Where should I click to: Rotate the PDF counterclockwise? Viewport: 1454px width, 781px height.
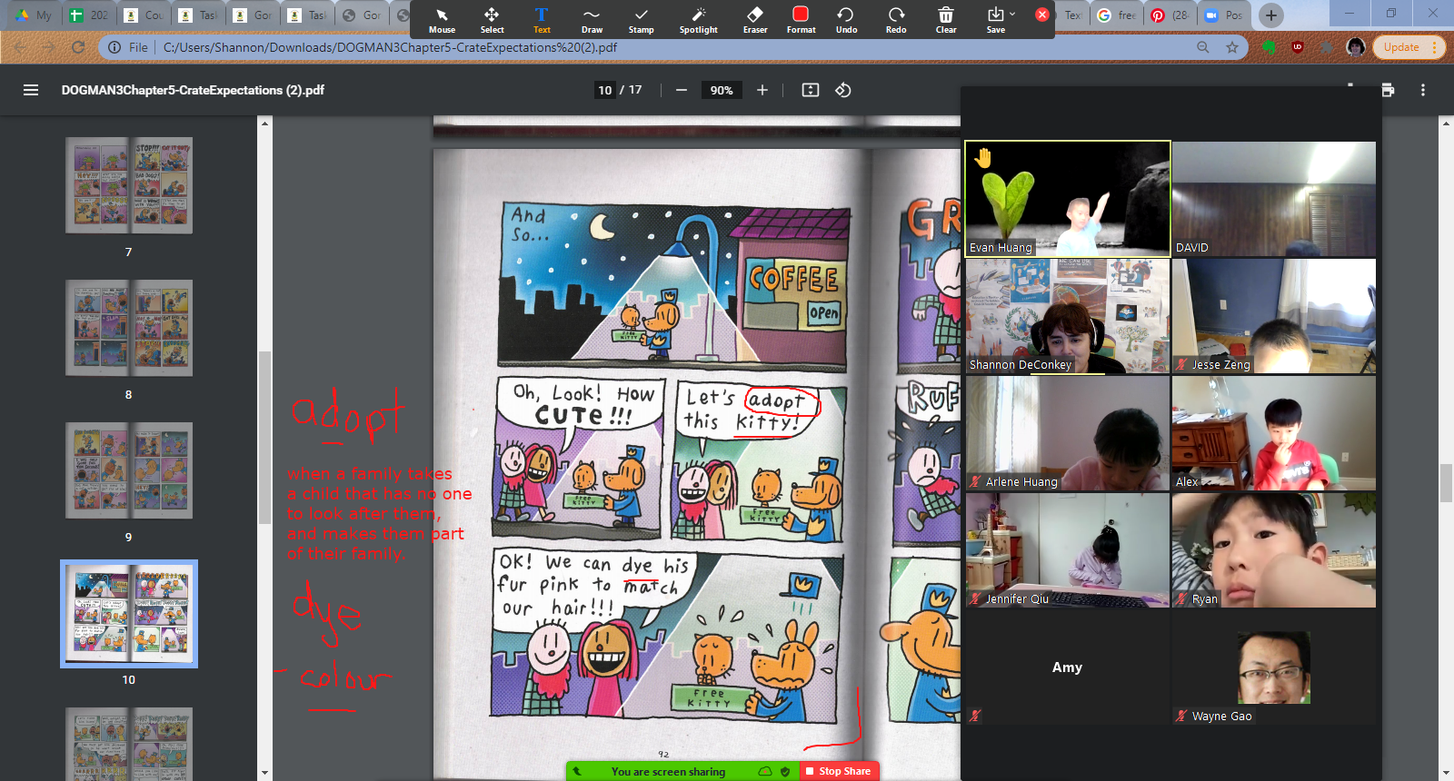pos(843,90)
